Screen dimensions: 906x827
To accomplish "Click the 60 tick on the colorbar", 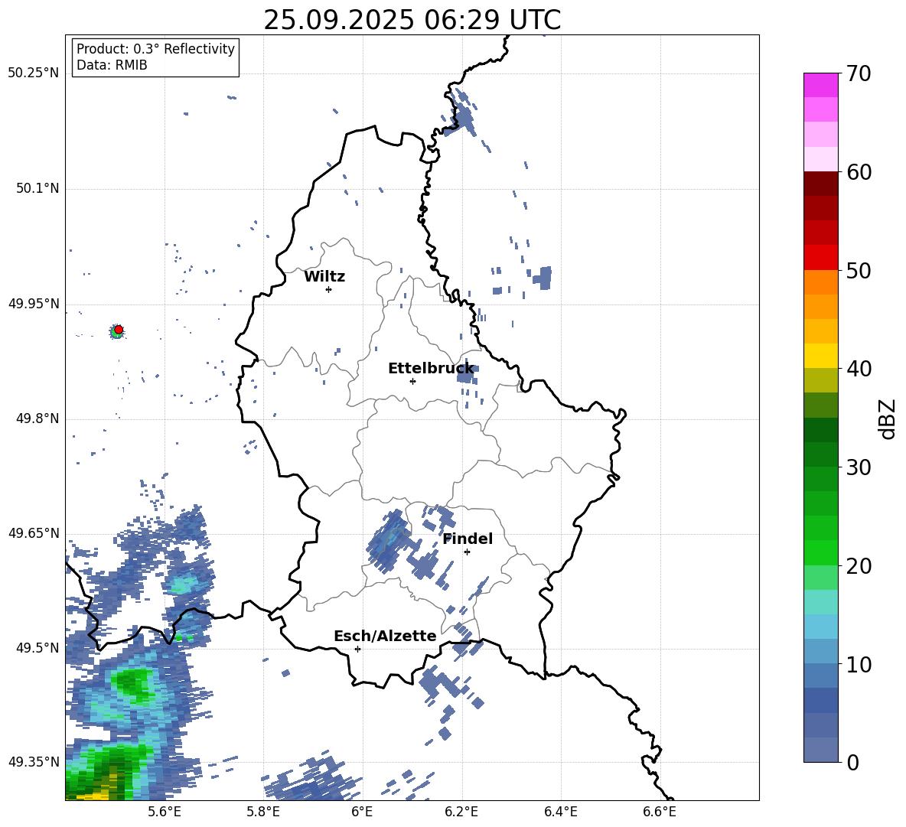I will click(859, 172).
